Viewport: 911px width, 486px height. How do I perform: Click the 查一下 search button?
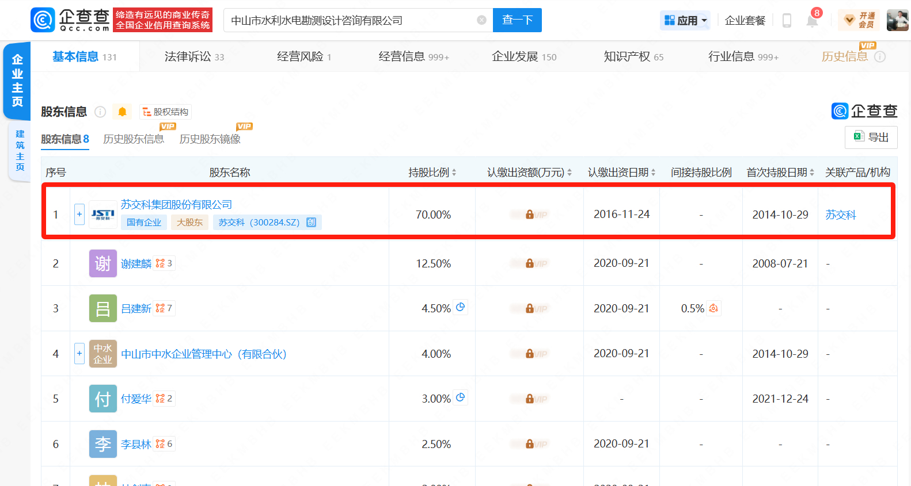coord(517,20)
